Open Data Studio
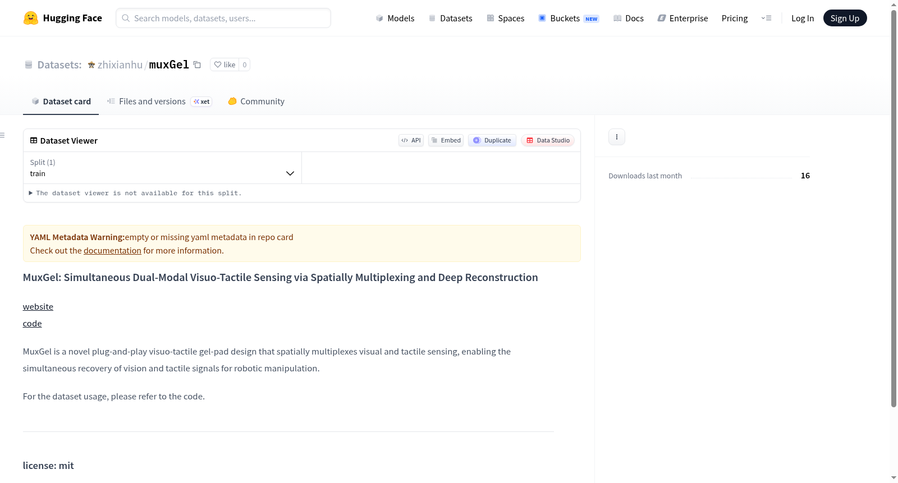 (548, 140)
